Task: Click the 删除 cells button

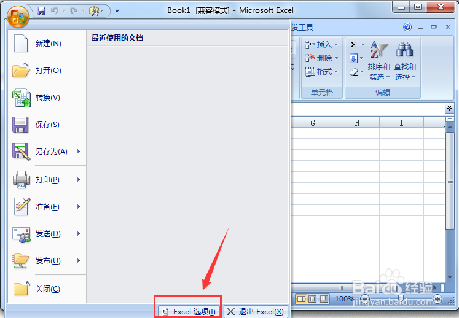Action: click(x=318, y=58)
